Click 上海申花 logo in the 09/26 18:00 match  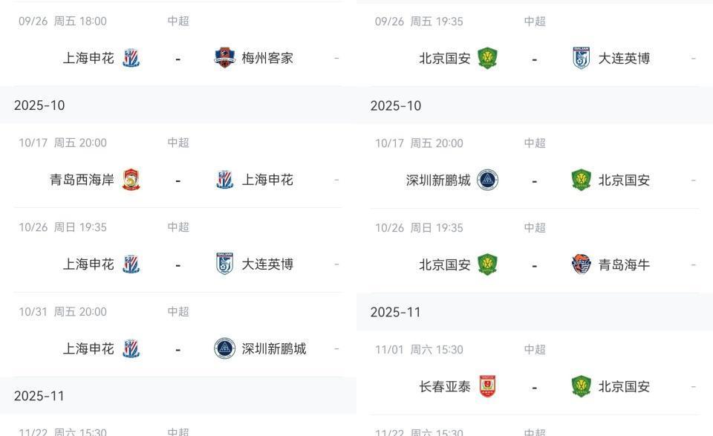[x=131, y=58]
